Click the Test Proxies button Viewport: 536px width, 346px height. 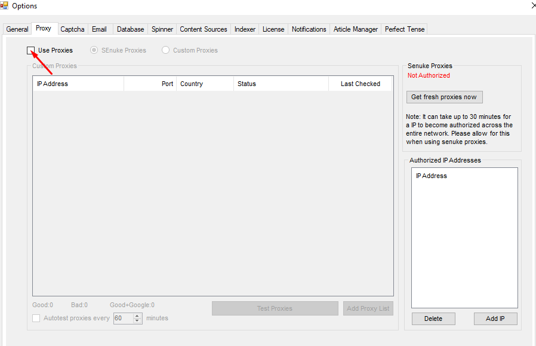(275, 308)
